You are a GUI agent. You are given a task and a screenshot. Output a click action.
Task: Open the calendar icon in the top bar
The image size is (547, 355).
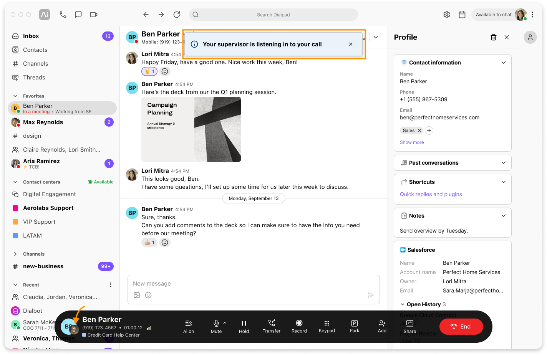tap(462, 15)
